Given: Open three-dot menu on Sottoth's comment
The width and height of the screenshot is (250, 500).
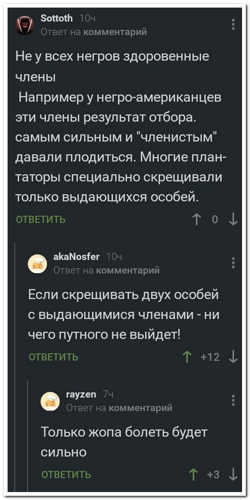Looking at the screenshot, I should (x=233, y=24).
